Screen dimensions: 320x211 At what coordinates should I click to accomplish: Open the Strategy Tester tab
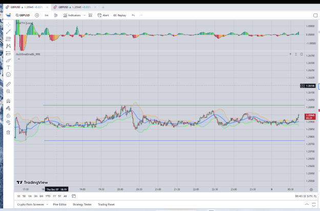[82, 204]
